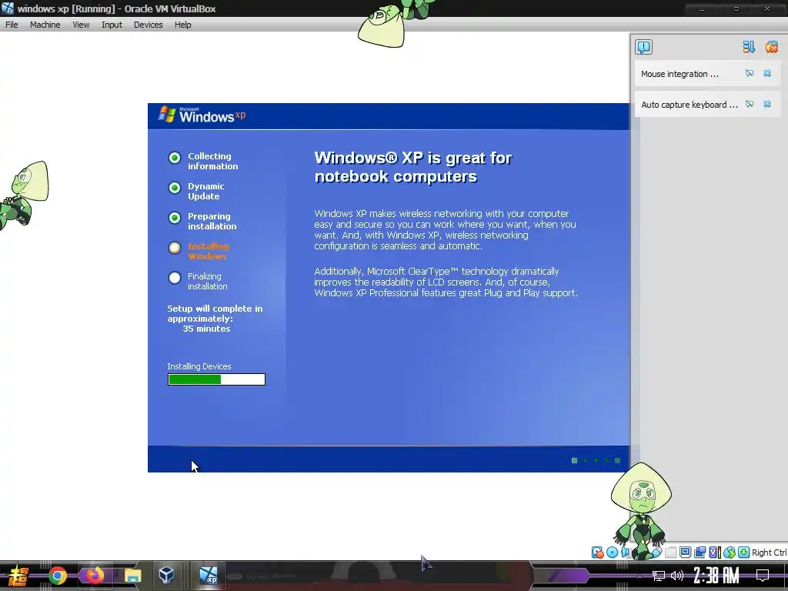Dismiss the Auto capture keyboard notification
The image size is (788, 591).
coord(767,104)
